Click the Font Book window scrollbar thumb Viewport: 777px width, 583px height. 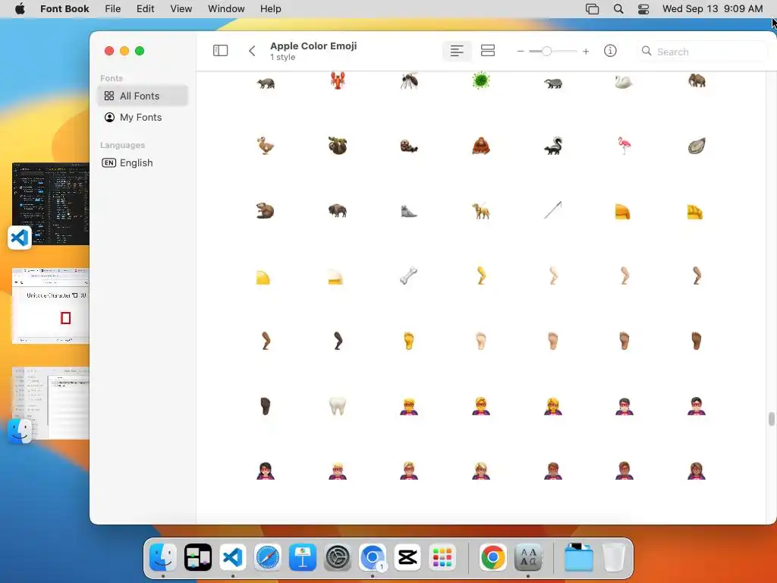[771, 419]
